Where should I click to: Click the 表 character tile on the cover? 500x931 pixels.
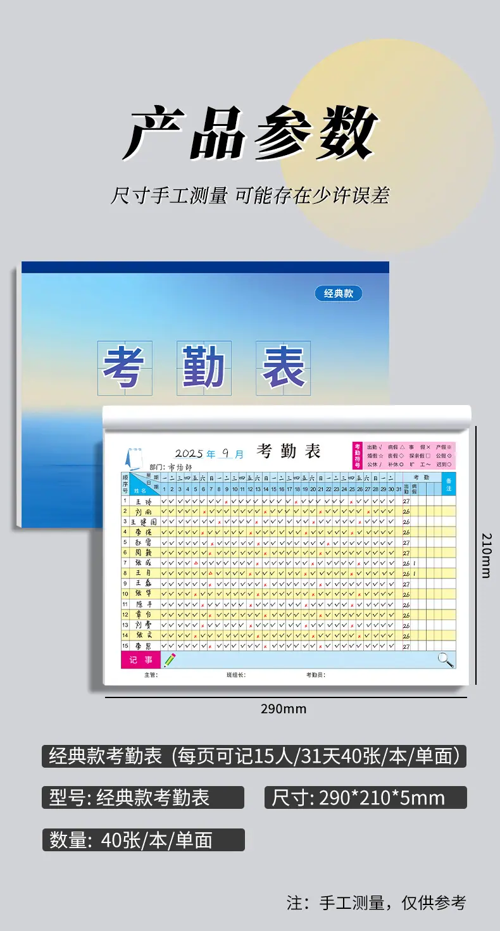[x=284, y=368]
